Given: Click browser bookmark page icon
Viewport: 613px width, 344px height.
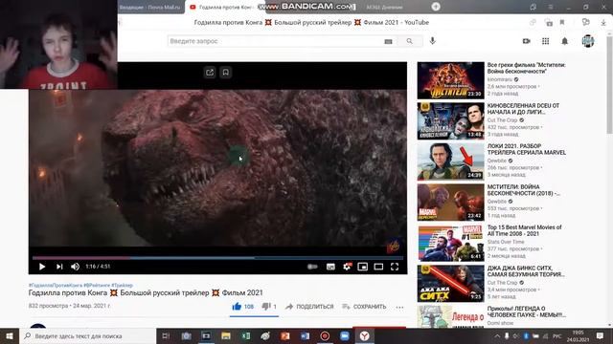Looking at the screenshot, I should click(x=562, y=23).
